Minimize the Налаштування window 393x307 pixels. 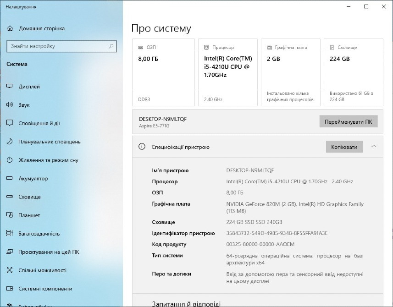tap(349, 6)
